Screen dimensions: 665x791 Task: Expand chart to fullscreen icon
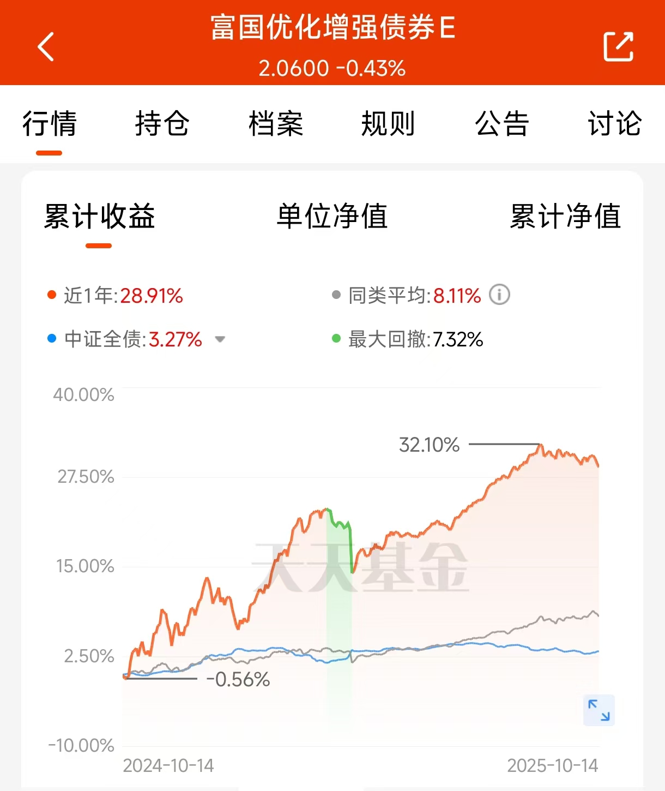(599, 710)
